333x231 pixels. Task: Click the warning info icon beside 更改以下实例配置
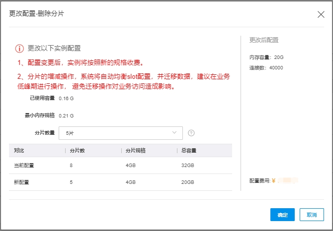19,49
